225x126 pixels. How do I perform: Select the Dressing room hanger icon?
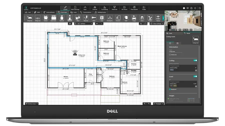click(110, 18)
